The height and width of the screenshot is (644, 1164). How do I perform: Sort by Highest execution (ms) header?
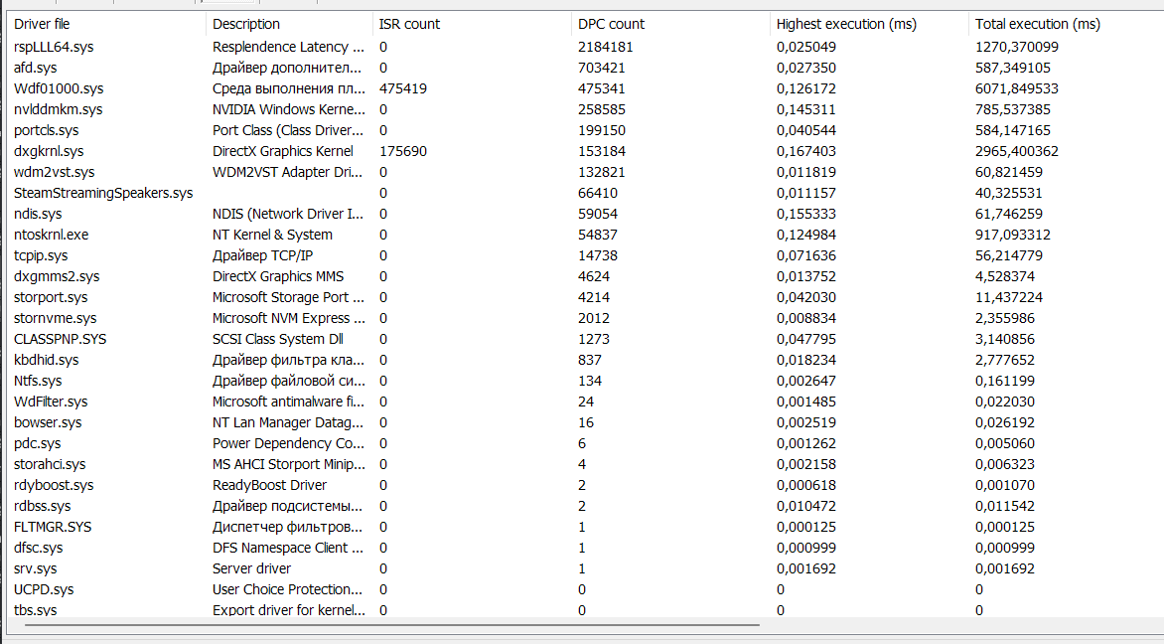coord(869,24)
